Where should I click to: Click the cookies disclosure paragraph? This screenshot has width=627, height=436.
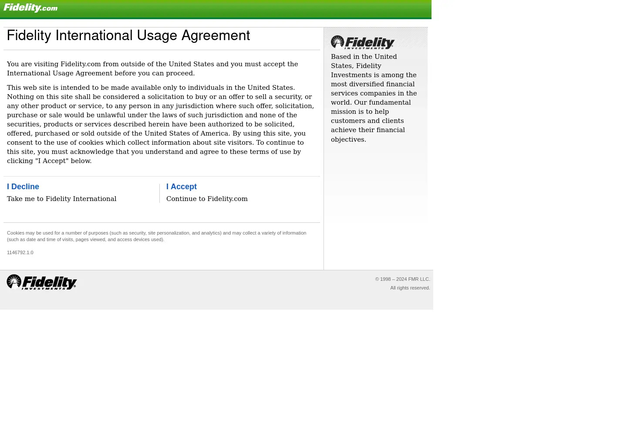click(157, 236)
